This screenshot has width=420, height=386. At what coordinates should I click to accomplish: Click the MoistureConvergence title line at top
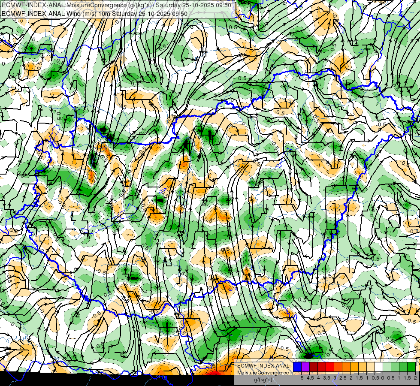[117, 5]
